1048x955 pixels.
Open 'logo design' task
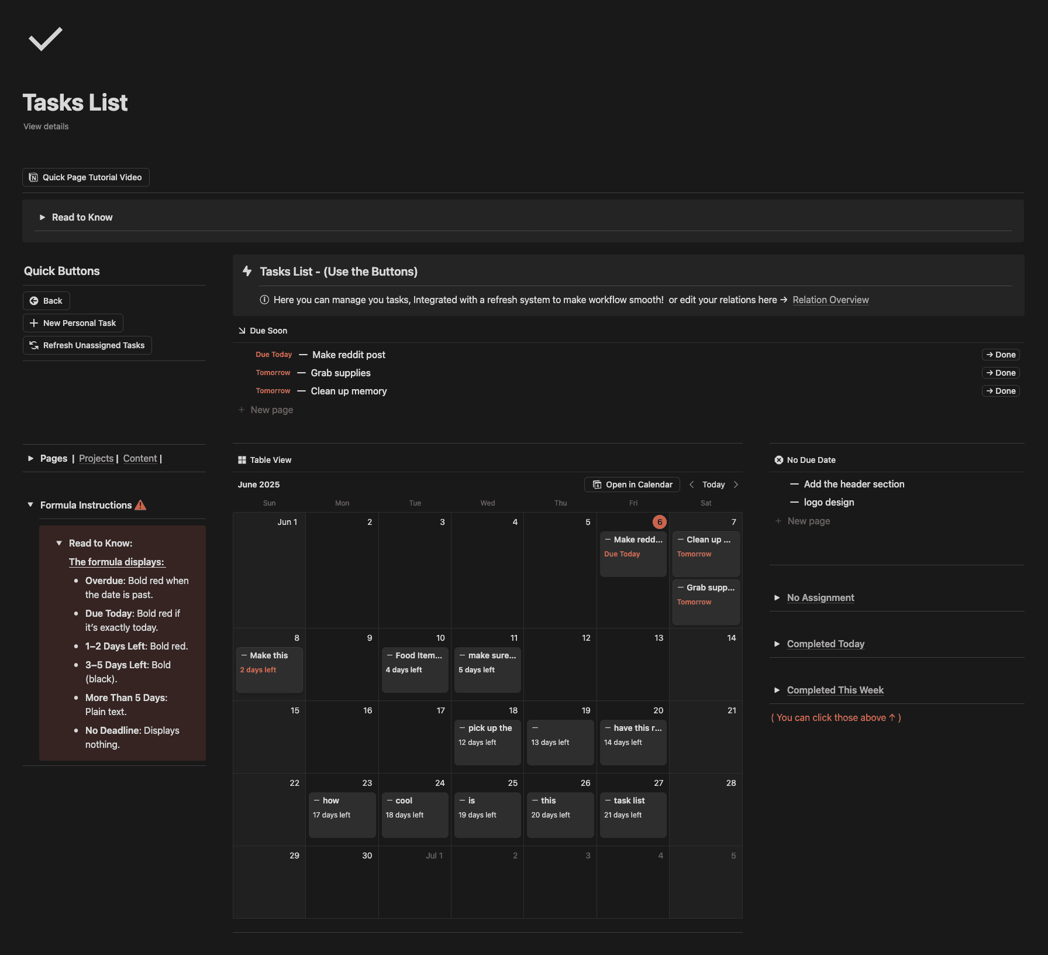pyautogui.click(x=829, y=502)
